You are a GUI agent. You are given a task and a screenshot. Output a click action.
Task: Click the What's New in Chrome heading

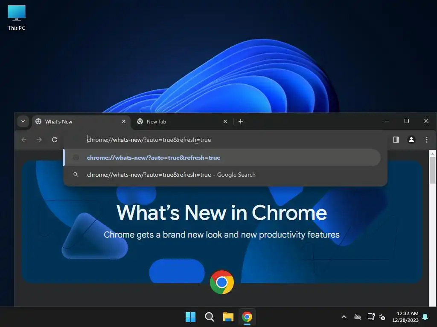221,213
